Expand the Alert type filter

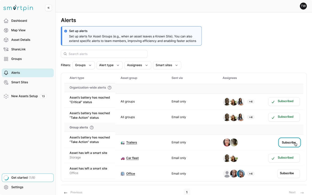(x=109, y=65)
